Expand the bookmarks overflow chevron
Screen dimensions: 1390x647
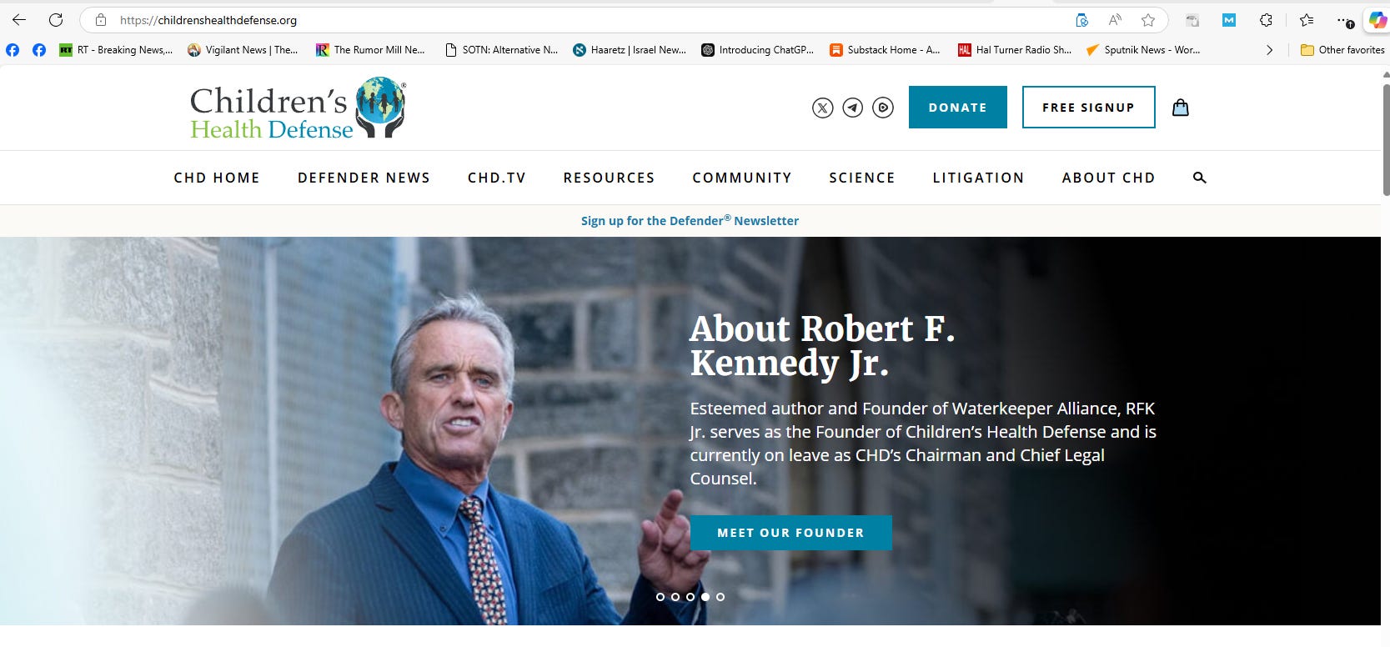(x=1269, y=50)
